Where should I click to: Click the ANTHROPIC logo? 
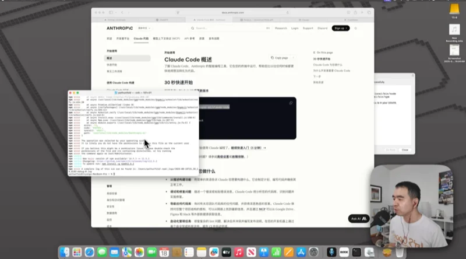click(120, 28)
